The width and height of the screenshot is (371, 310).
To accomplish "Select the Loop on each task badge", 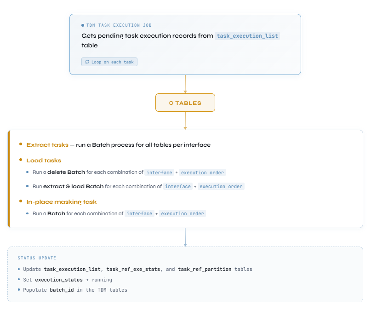I will (x=109, y=62).
